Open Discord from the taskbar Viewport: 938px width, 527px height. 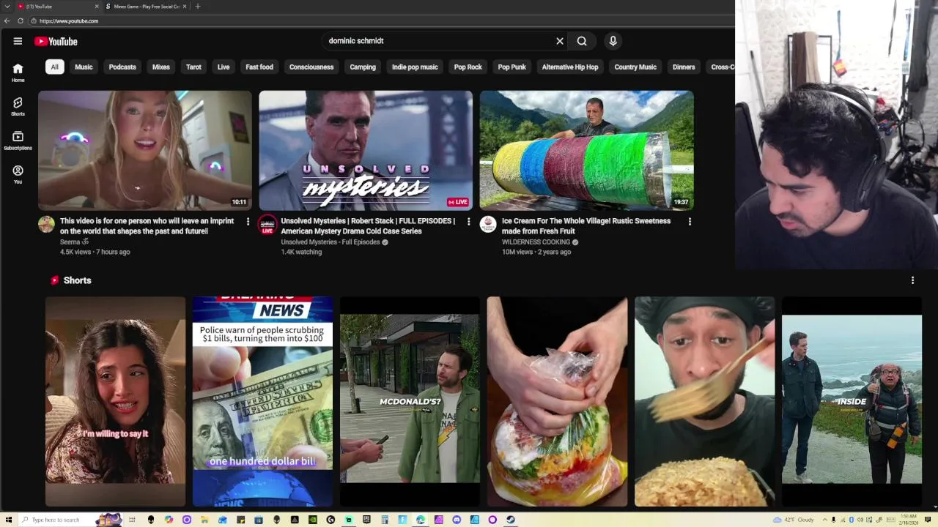[x=457, y=520]
